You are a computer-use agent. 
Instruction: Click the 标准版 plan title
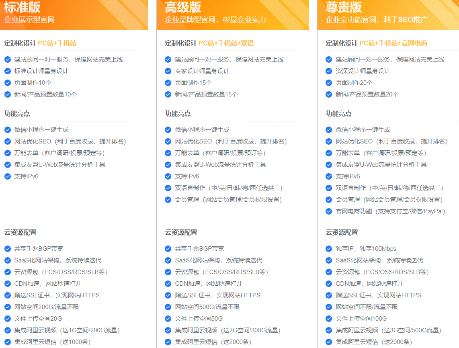(x=22, y=7)
